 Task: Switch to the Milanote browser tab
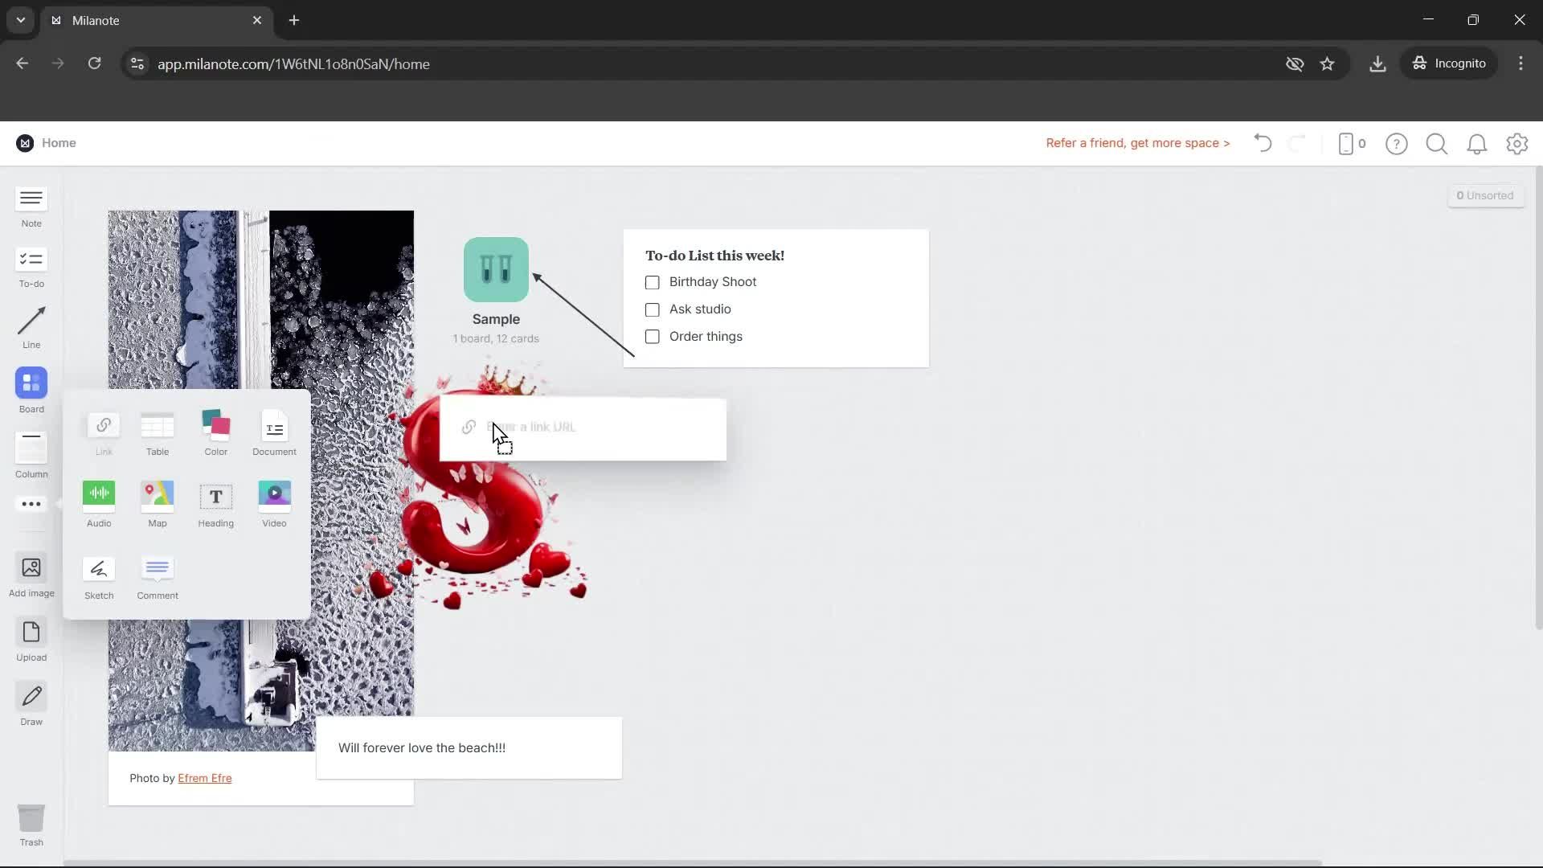pyautogui.click(x=145, y=20)
